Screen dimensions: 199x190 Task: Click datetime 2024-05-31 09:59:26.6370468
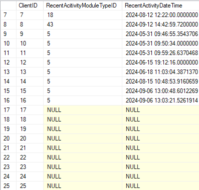click(160, 53)
